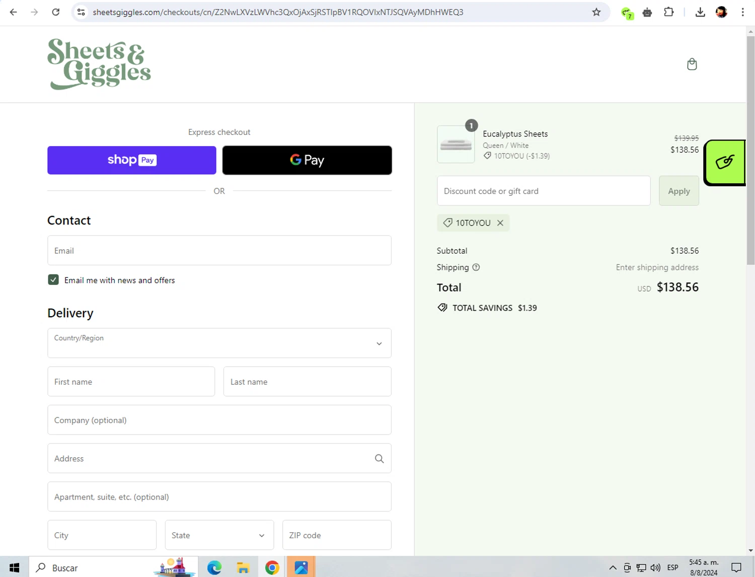The width and height of the screenshot is (755, 577).
Task: Open the blue pinned app in taskbar
Action: click(x=301, y=568)
